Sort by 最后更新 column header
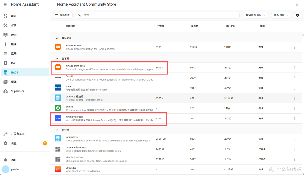This screenshot has height=175, width=304. click(x=230, y=26)
